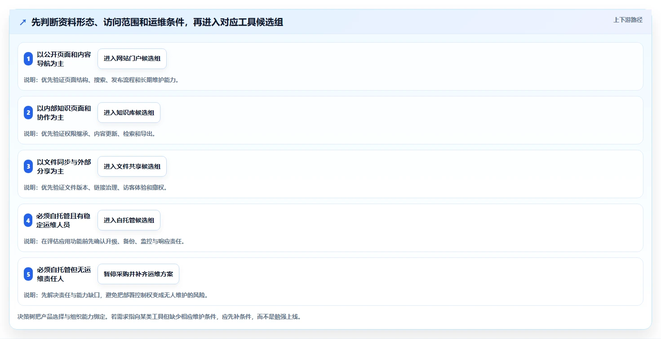Click the step 3 number badge
Viewport: 661px width, 339px height.
(28, 166)
